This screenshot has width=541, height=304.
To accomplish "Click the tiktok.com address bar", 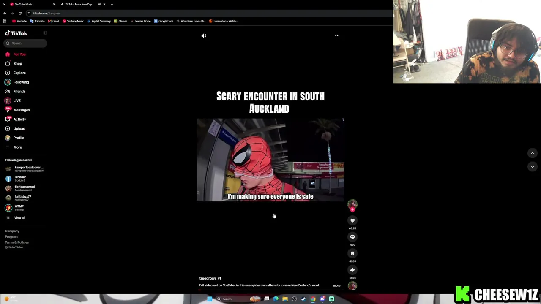I will 46,13.
